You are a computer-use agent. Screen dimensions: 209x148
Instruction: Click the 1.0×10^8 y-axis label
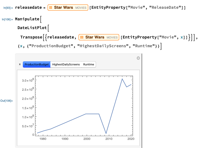[x=28, y=117]
